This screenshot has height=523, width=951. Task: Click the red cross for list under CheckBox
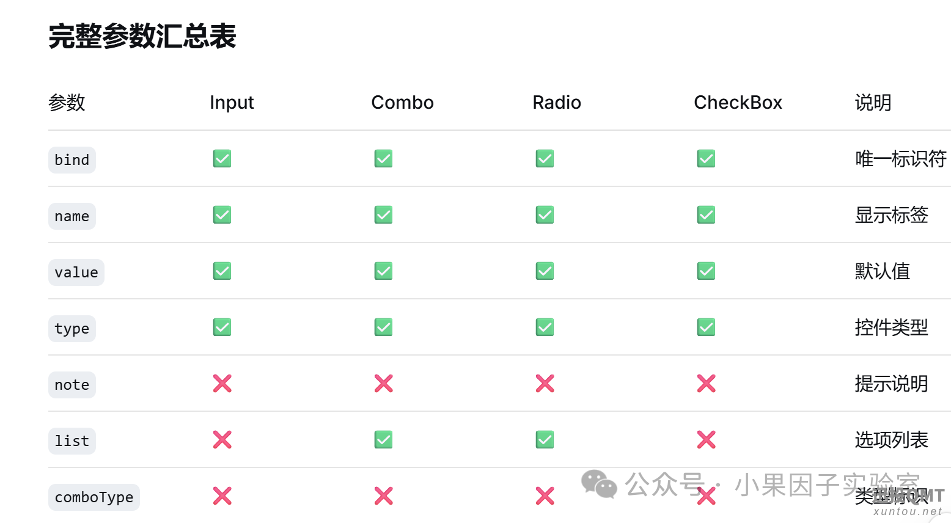point(706,440)
